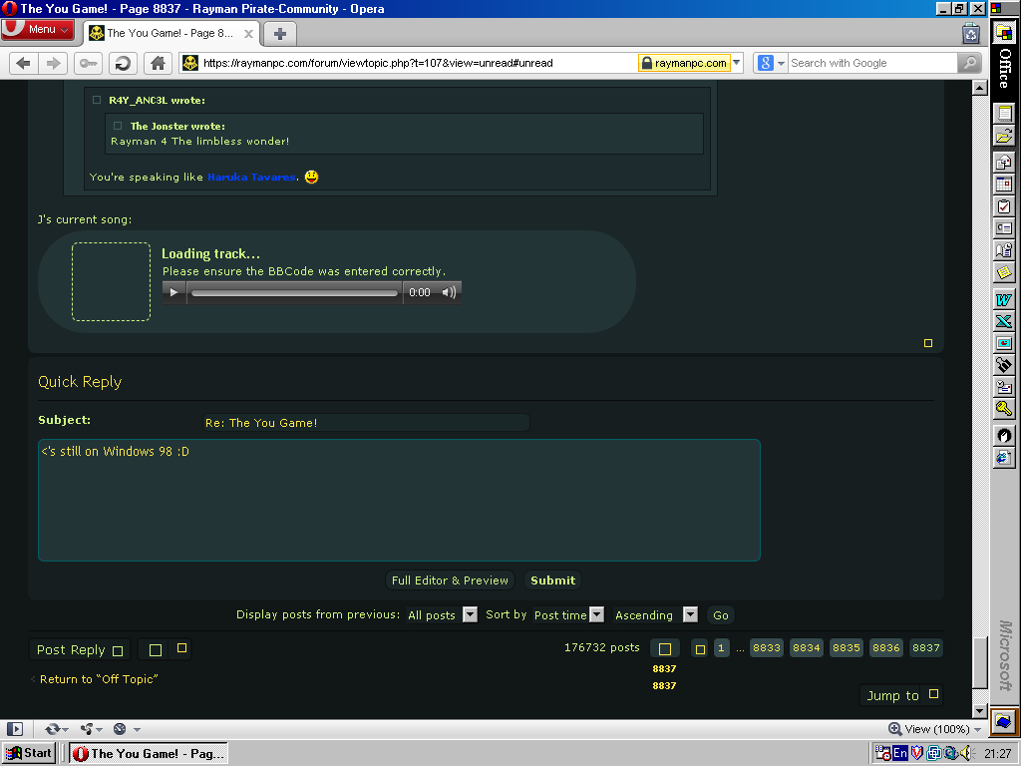Open the Home page icon
This screenshot has width=1021, height=766.
tap(158, 63)
